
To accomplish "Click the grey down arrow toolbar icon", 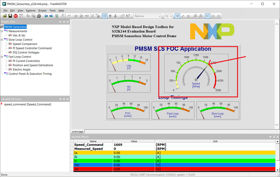I will coord(115,16).
